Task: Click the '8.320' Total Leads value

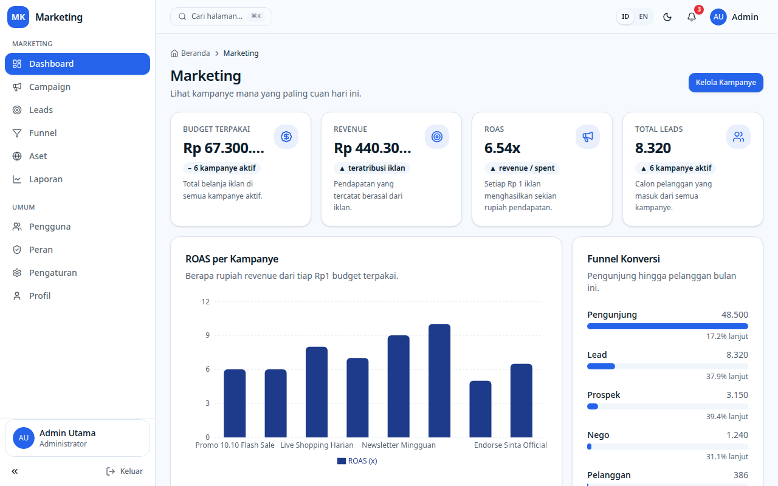Action: point(653,148)
